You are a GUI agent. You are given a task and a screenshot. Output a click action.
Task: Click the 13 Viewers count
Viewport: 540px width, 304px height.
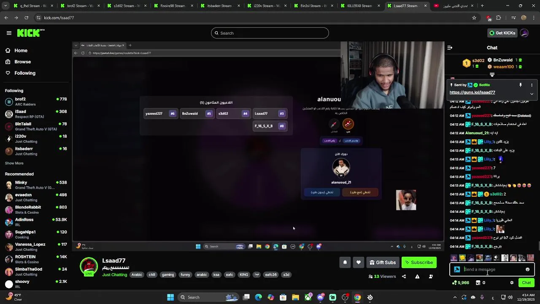pyautogui.click(x=382, y=277)
